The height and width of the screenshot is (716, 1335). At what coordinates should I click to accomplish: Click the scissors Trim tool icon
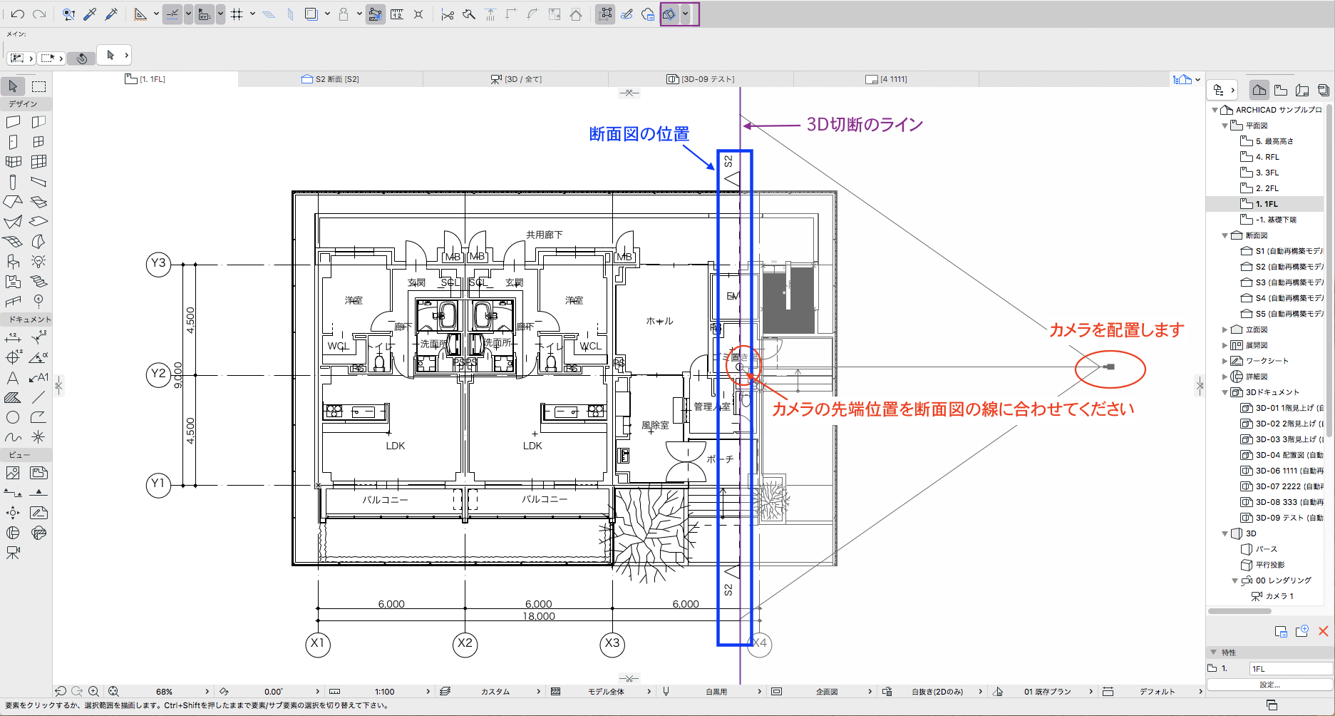tap(448, 14)
